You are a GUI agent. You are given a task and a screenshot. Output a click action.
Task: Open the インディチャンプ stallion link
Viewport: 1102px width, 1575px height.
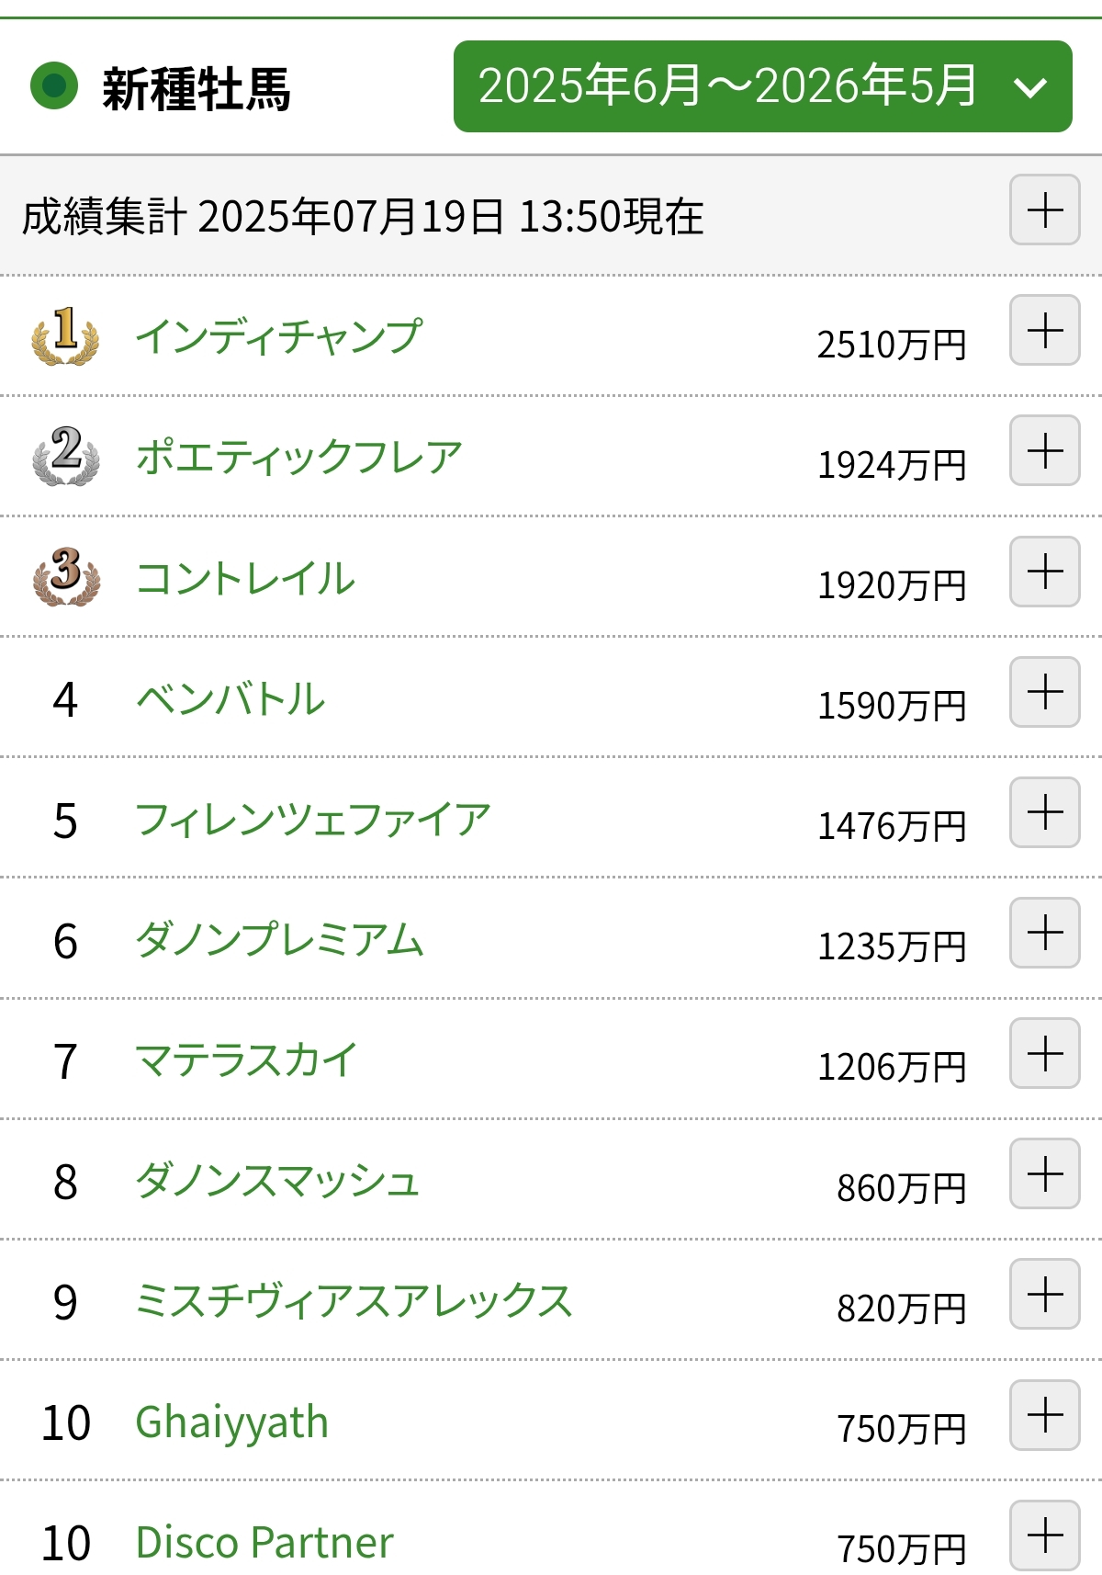278,336
